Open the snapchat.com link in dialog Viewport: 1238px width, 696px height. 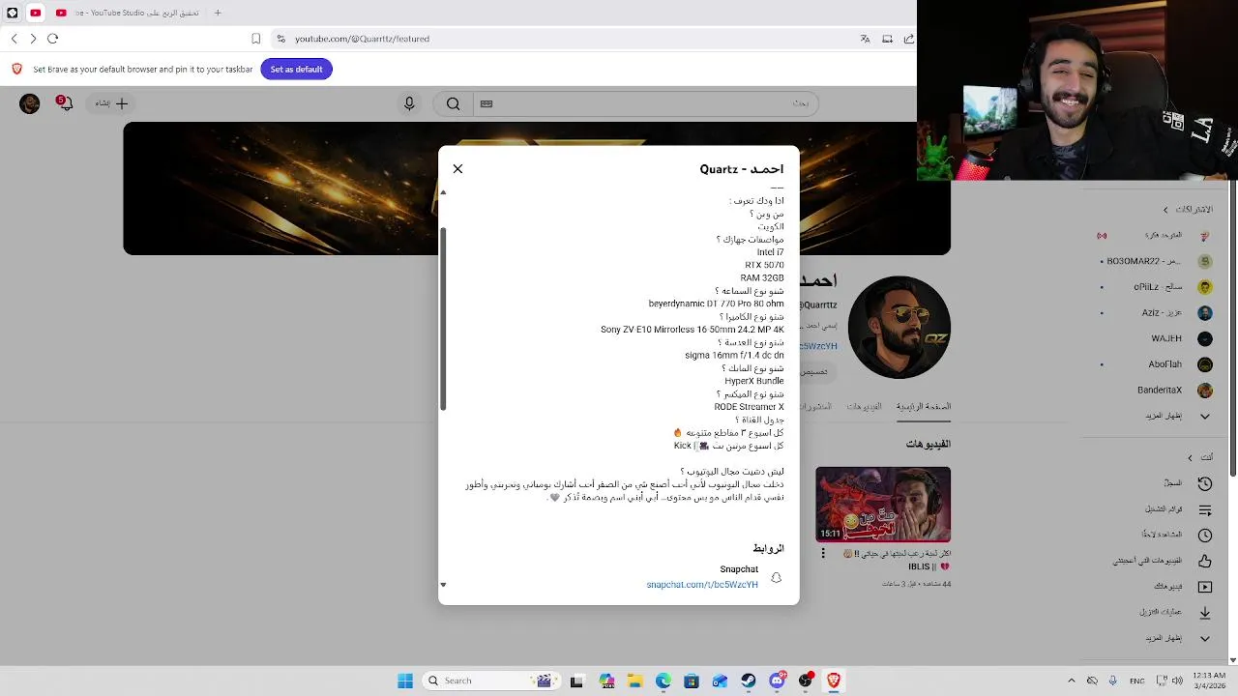tap(702, 585)
